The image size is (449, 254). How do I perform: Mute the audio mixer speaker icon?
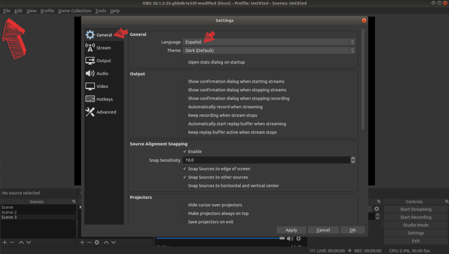[290, 239]
